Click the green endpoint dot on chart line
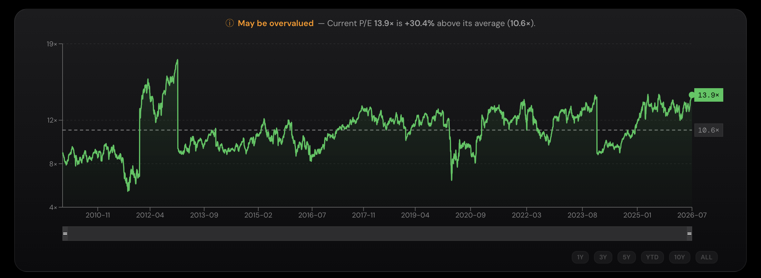Screen dimensions: 761x278 click(x=692, y=95)
